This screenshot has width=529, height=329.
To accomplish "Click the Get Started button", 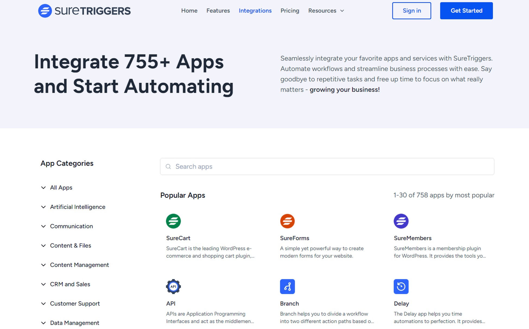I will [x=466, y=10].
